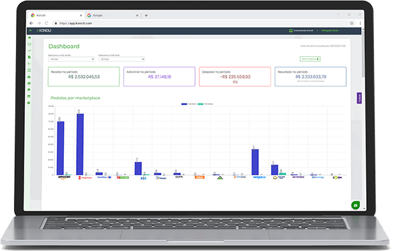Viewport: 393px width, 251px height.
Task: Click the Mercado Livre logo under the chart
Action: pos(279,178)
